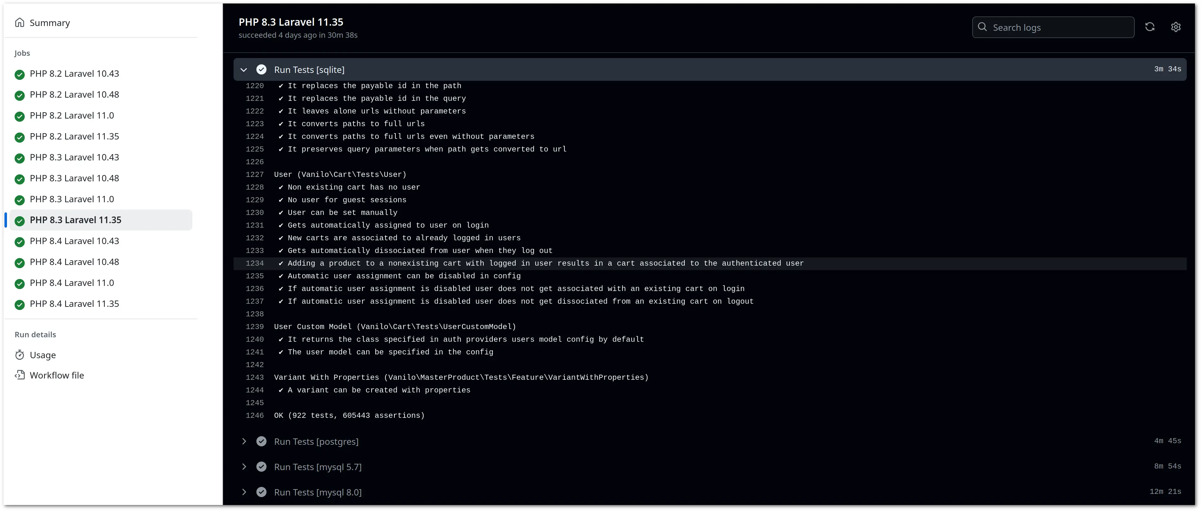Collapse the Run Tests sqlite section
This screenshot has height=511, width=1201.
244,70
